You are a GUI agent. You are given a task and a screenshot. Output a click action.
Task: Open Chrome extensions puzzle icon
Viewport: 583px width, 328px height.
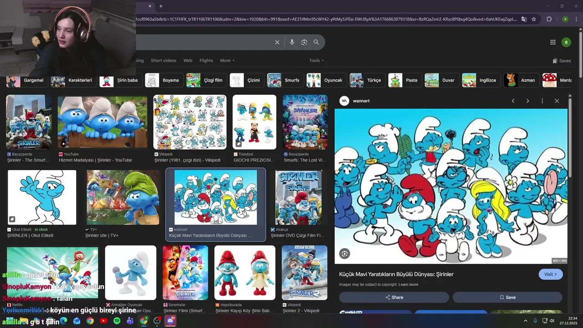549,19
